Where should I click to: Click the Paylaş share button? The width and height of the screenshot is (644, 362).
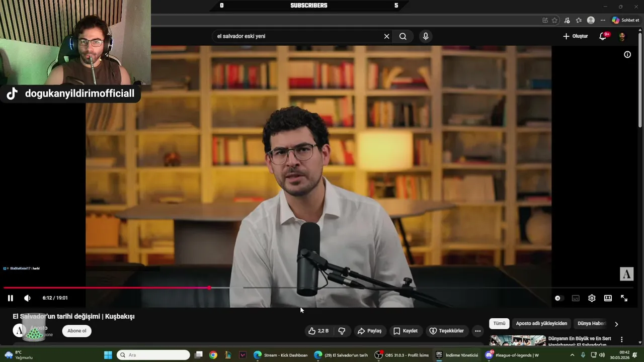tap(369, 331)
